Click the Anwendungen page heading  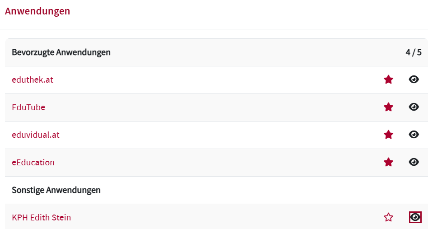click(38, 11)
